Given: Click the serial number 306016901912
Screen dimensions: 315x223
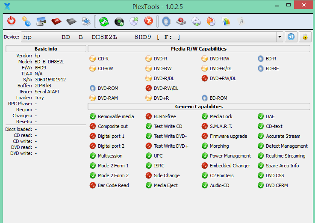Looking at the screenshot, I should [50, 80].
